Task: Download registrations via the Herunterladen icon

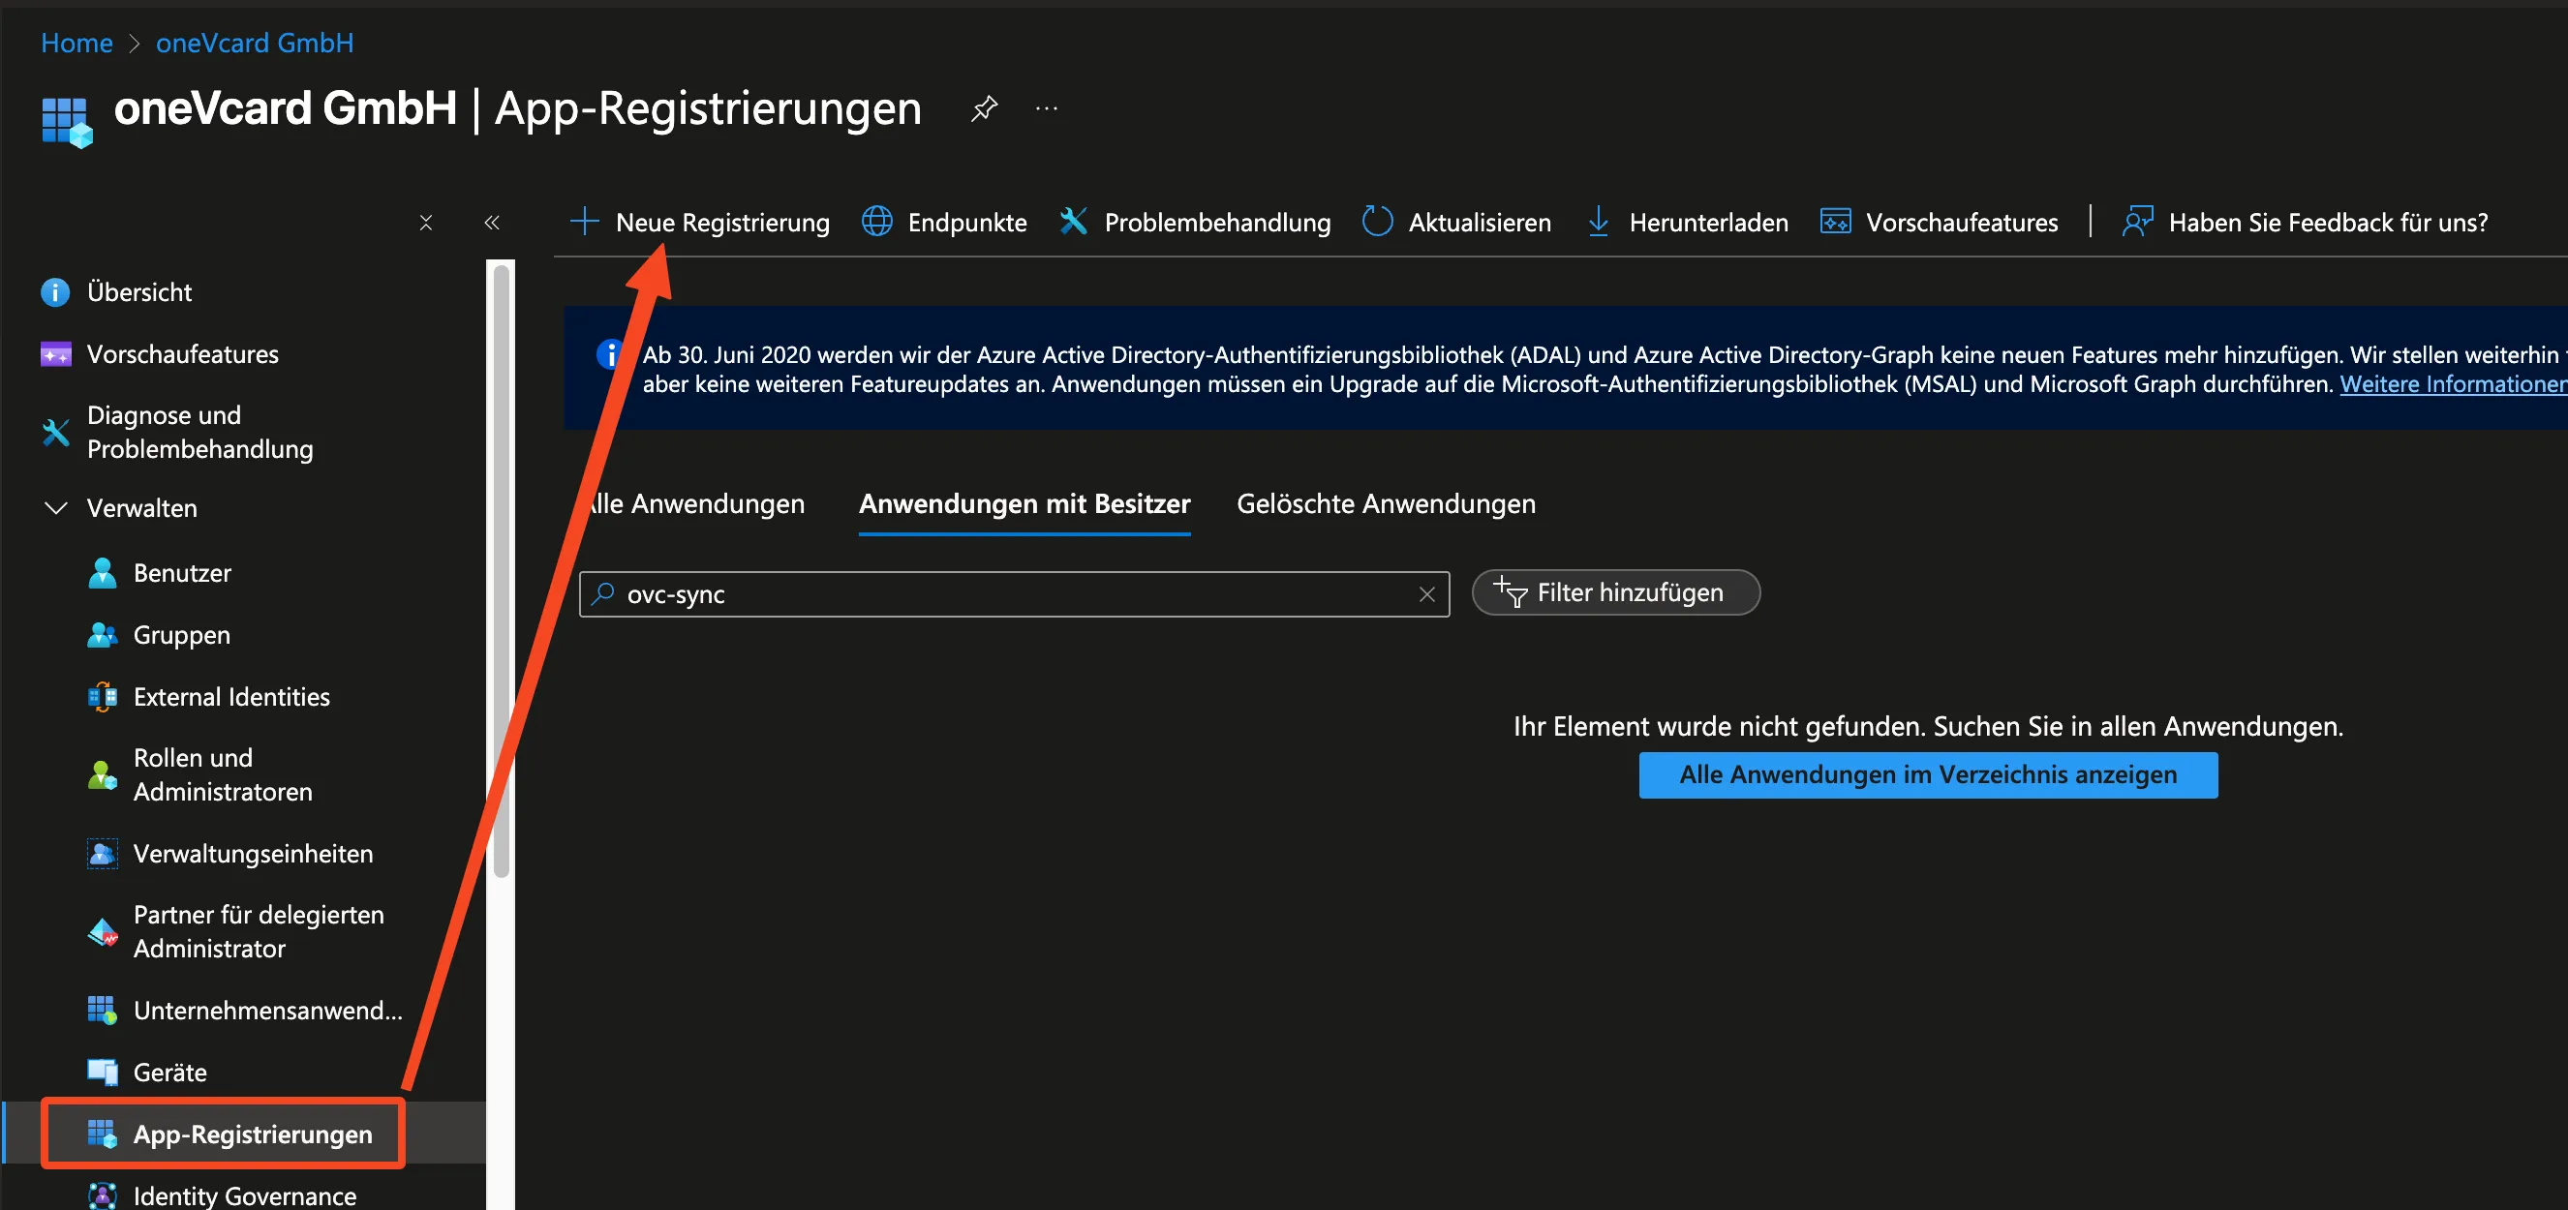Action: click(1597, 222)
